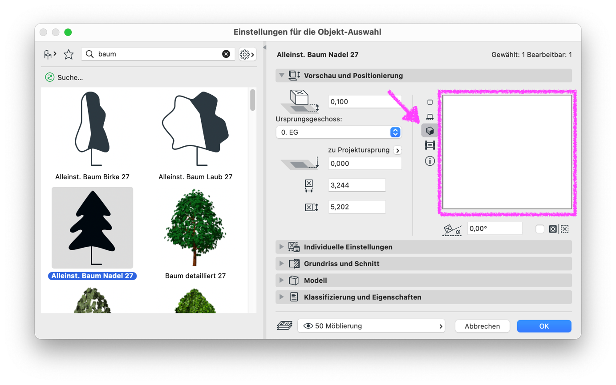
Task: Click the 3D preview area
Action: pyautogui.click(x=507, y=152)
